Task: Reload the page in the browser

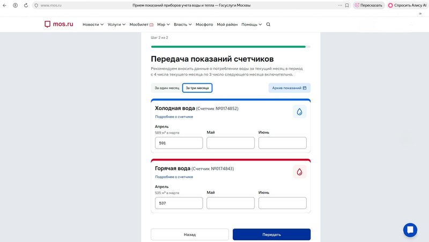Action: 26,5
